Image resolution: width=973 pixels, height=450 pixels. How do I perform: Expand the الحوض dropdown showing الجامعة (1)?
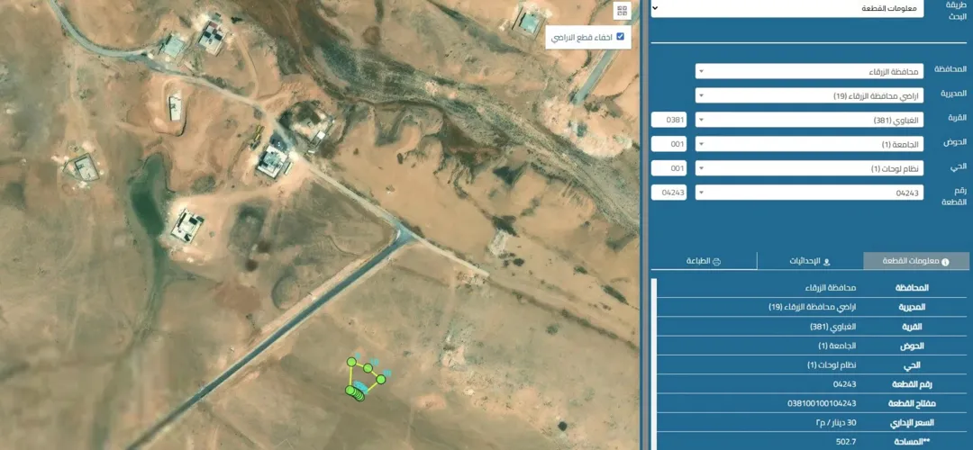click(808, 144)
